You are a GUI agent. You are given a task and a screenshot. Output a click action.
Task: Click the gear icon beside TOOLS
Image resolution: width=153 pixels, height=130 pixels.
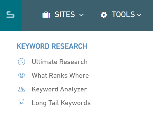(x=104, y=15)
